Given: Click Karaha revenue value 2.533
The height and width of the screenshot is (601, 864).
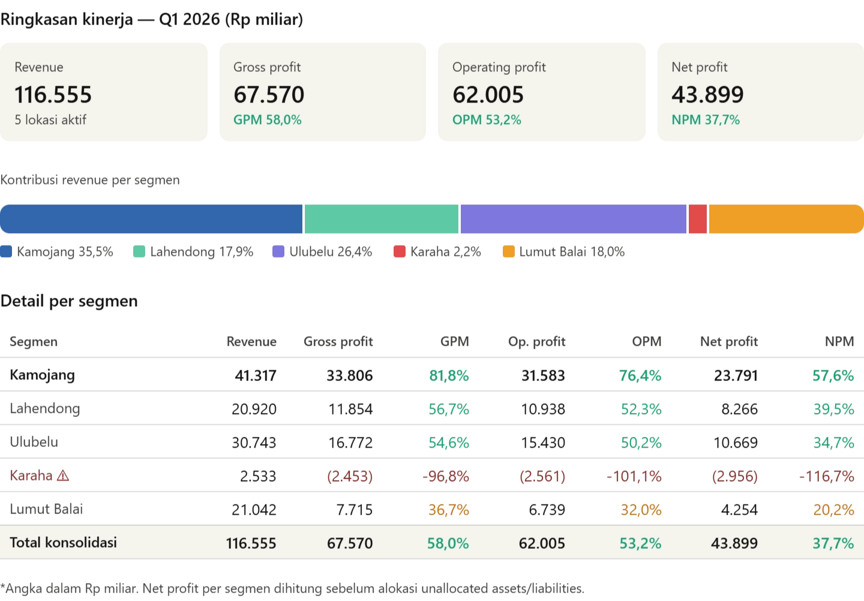Looking at the screenshot, I should click(x=259, y=476).
